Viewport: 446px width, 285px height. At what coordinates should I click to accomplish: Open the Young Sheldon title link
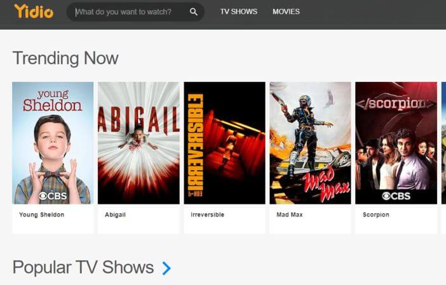tap(41, 215)
